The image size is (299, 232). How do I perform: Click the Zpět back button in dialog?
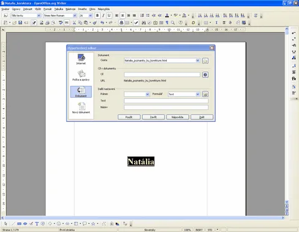202,117
